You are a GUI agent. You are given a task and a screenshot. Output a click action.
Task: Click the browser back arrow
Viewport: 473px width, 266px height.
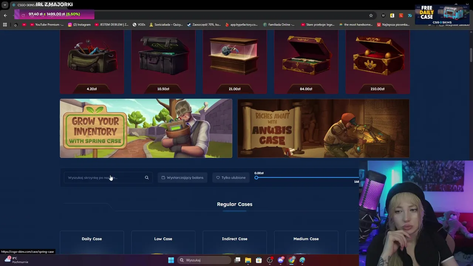click(5, 16)
